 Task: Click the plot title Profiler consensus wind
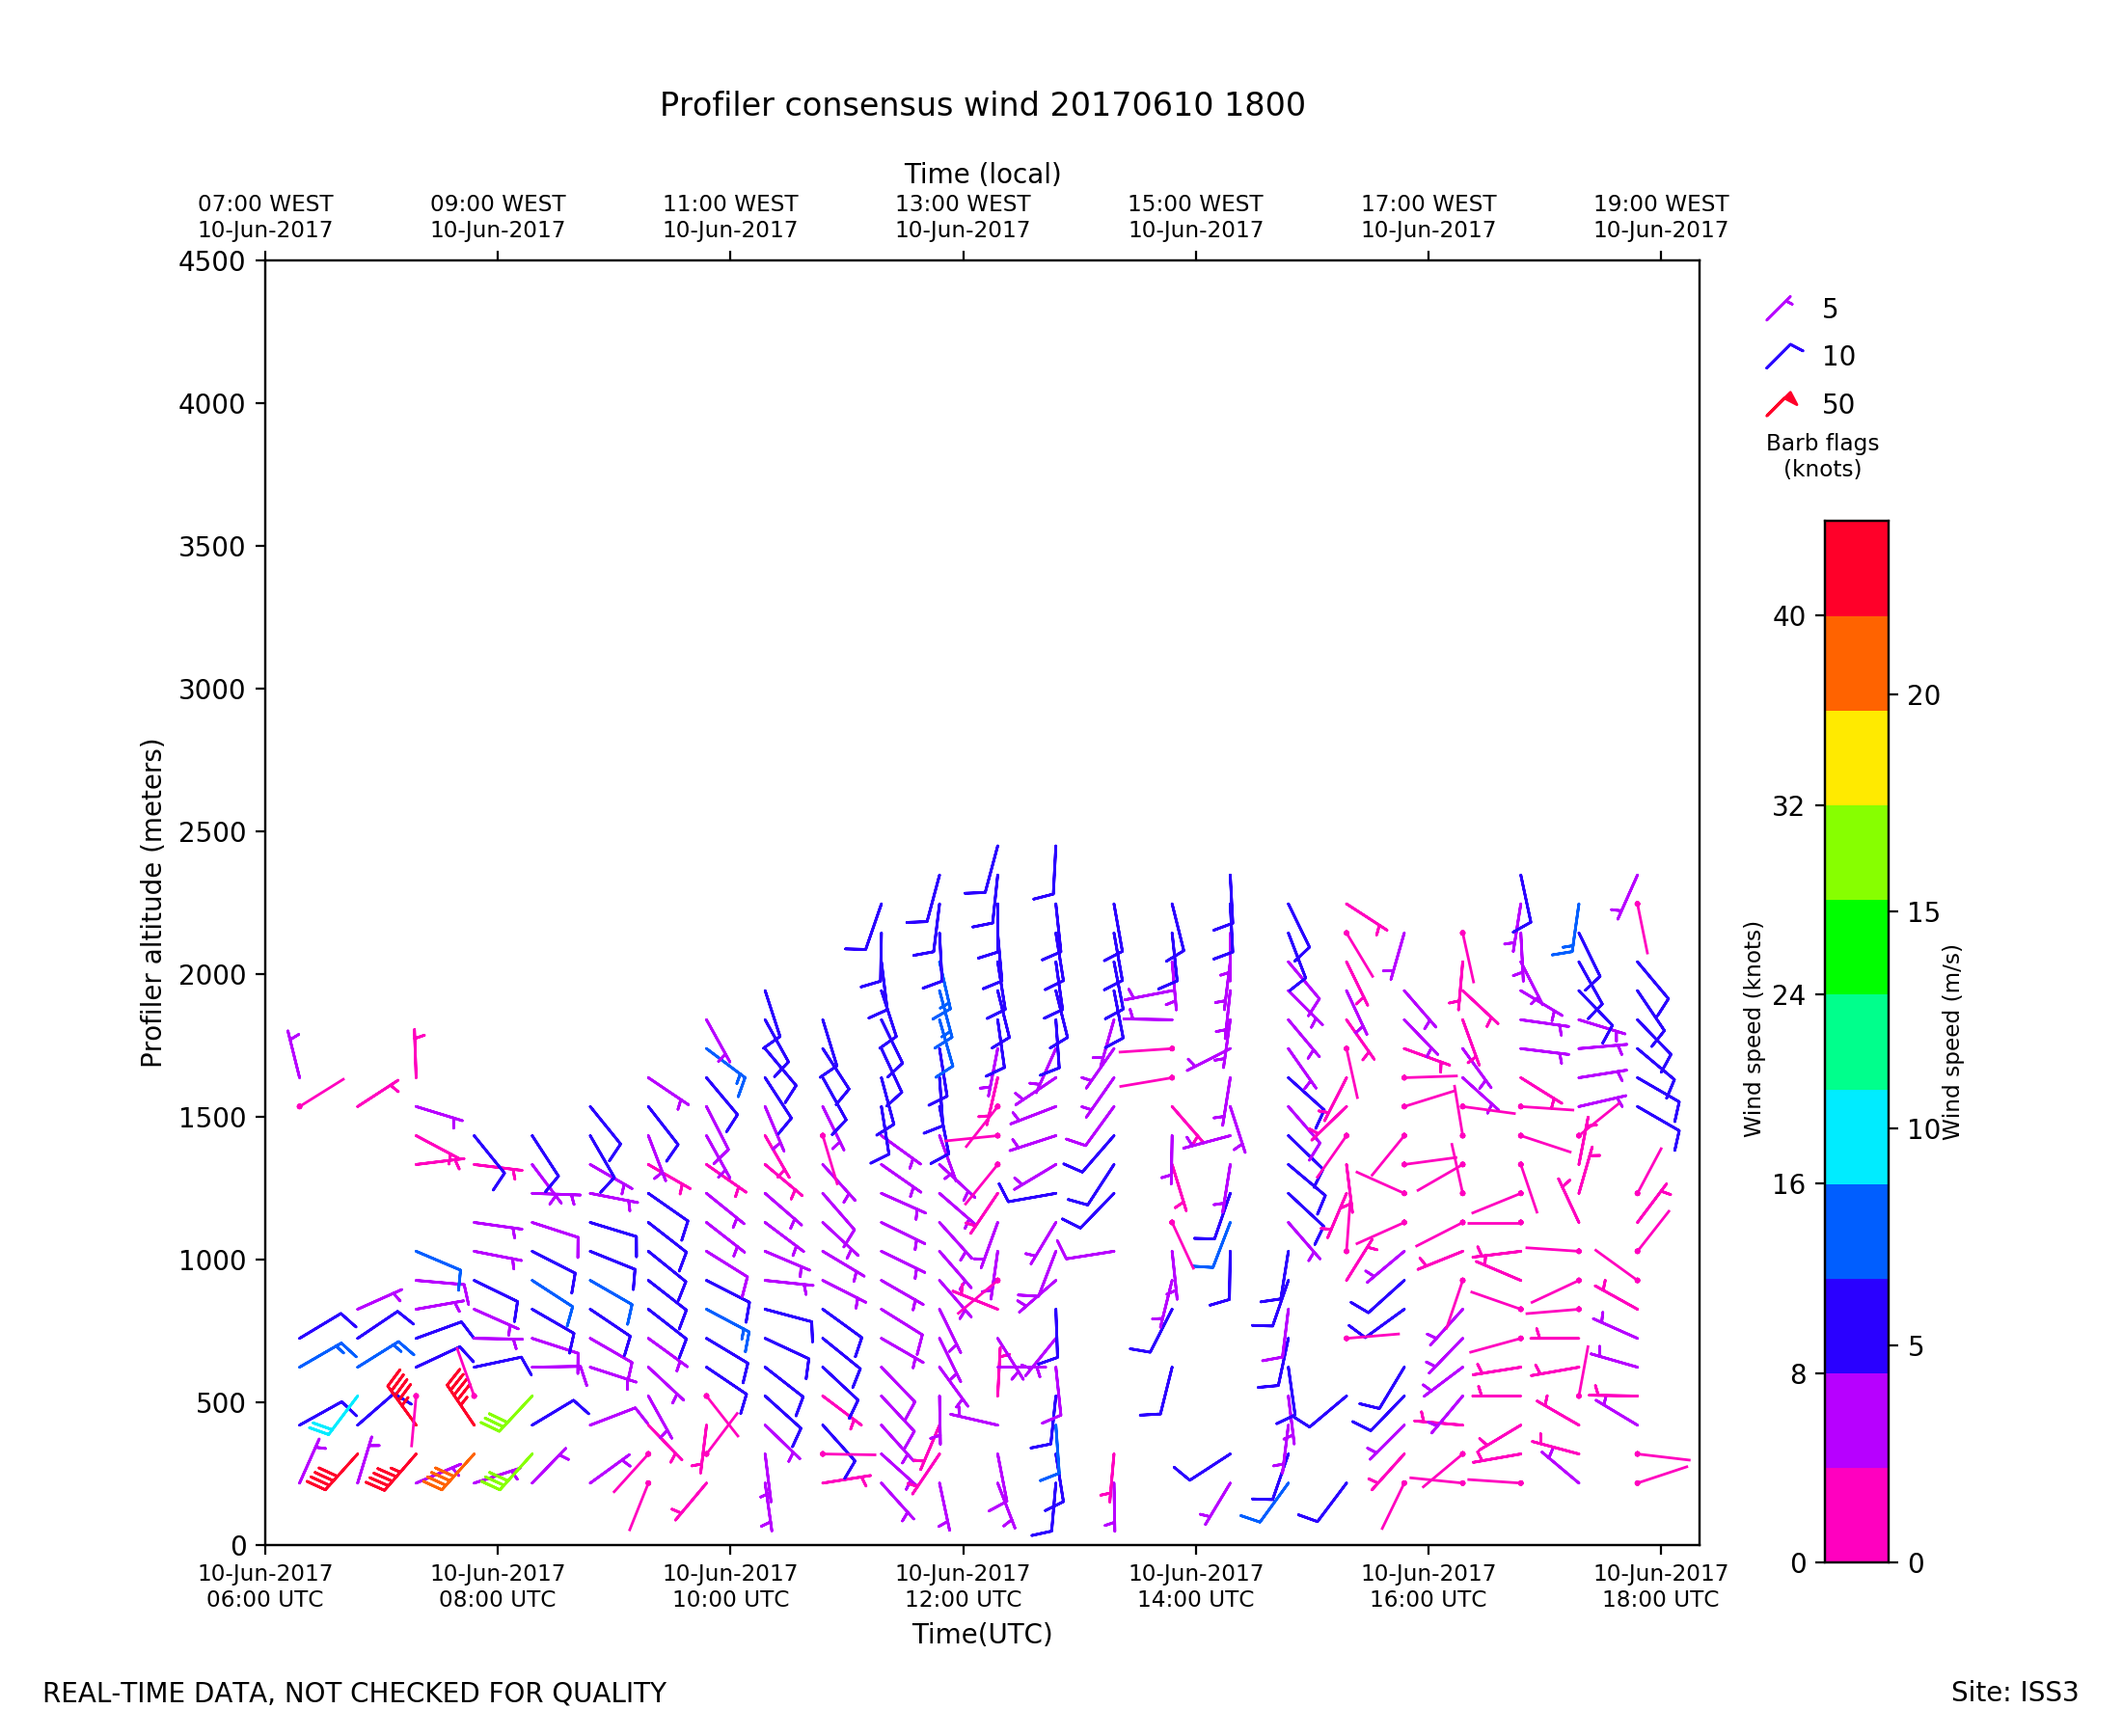[982, 105]
